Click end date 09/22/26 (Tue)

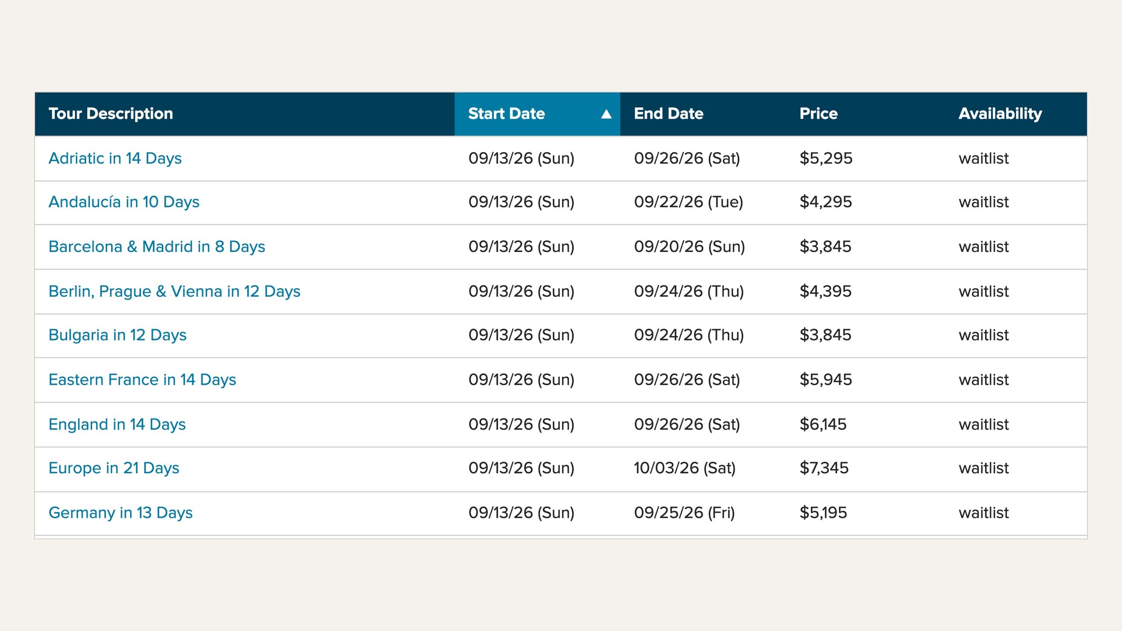coord(689,202)
